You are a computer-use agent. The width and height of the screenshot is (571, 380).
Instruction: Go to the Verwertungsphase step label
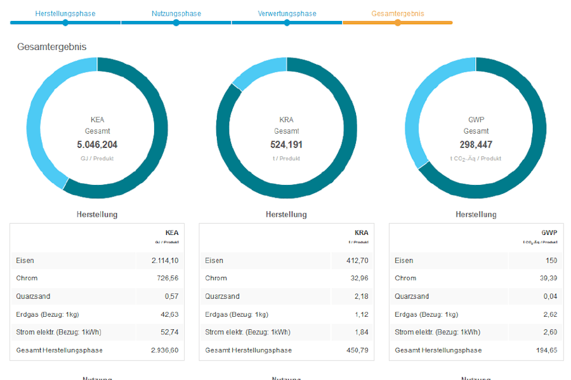tap(287, 13)
